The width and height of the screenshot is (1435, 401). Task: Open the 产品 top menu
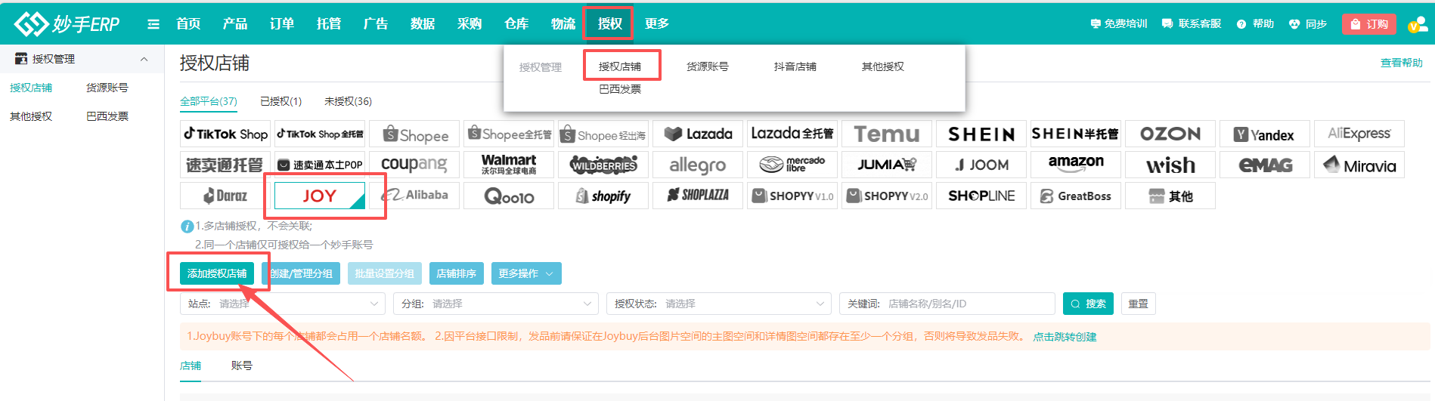[235, 23]
